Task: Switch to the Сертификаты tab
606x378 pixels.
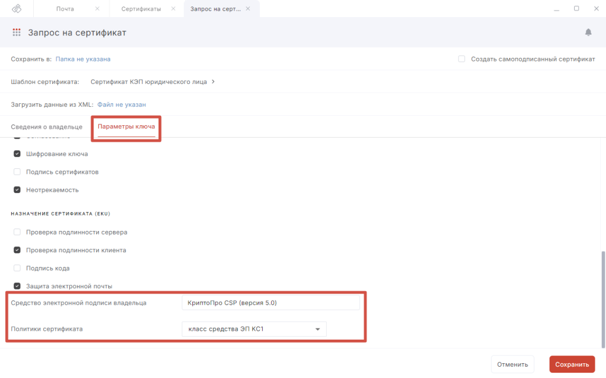Action: pyautogui.click(x=141, y=9)
